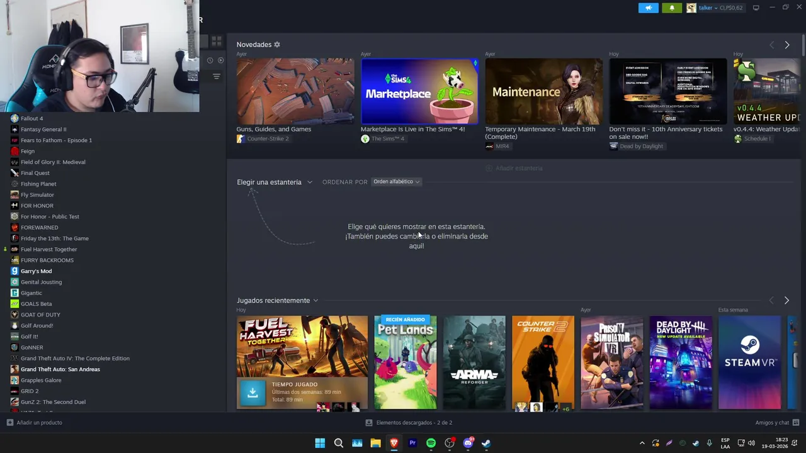Open taskbar search

pos(339,443)
